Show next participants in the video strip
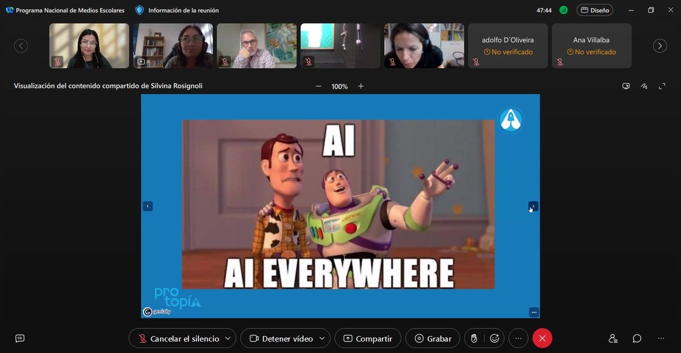 [x=659, y=46]
